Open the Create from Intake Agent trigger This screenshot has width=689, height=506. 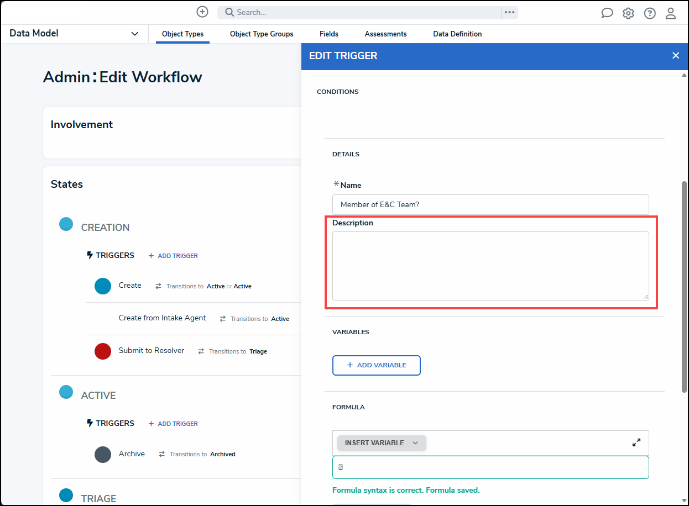click(162, 318)
